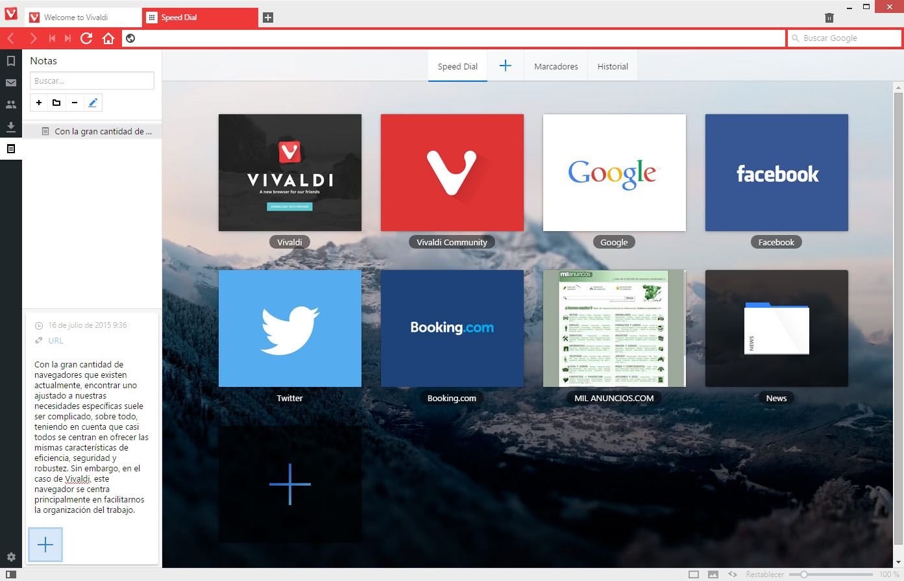Click the site info globe icon
Image resolution: width=904 pixels, height=581 pixels.
click(x=130, y=38)
